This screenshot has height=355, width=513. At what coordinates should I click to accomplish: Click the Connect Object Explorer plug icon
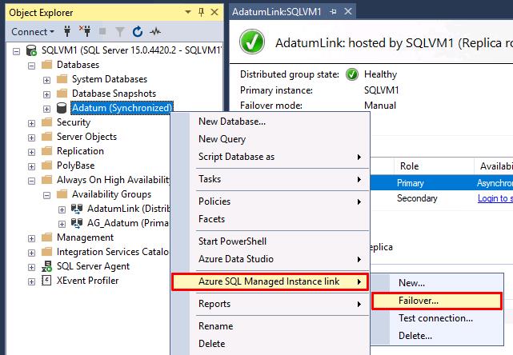click(x=67, y=31)
